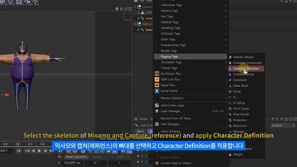Image resolution: width=297 pixels, height=167 pixels.
Task: Open Restore Selection submenu
Action: coord(191,98)
